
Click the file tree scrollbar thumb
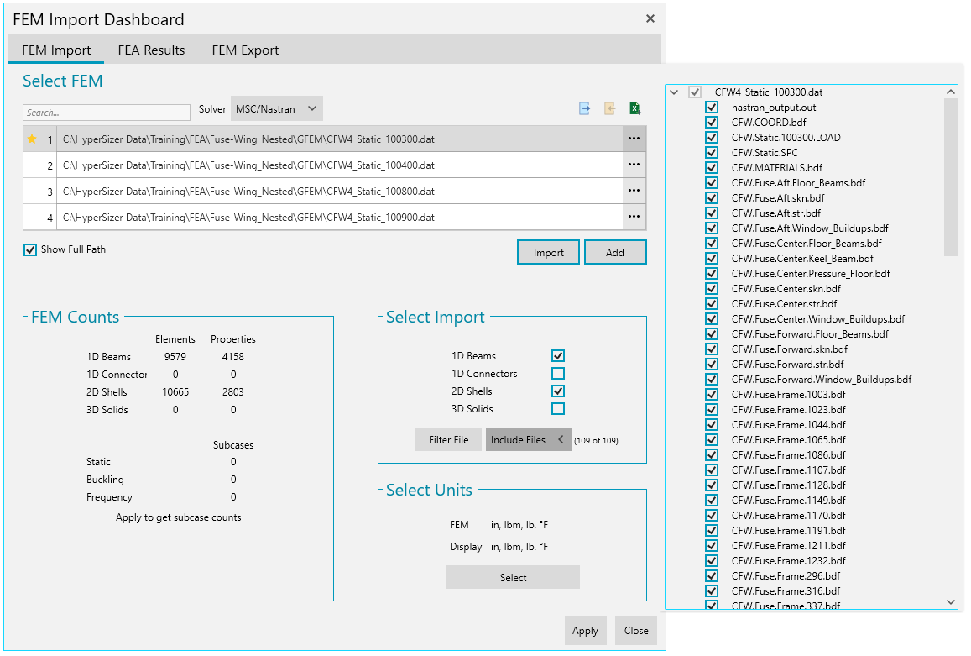click(x=951, y=176)
